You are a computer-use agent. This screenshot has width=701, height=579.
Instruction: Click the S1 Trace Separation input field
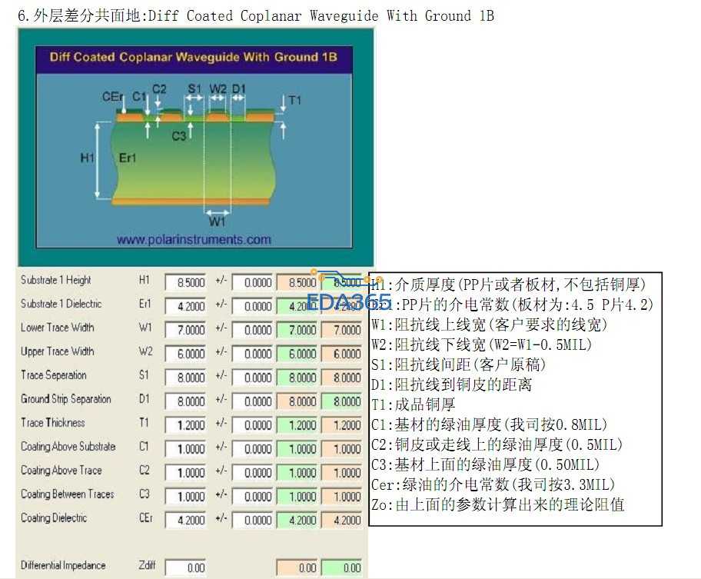[185, 378]
